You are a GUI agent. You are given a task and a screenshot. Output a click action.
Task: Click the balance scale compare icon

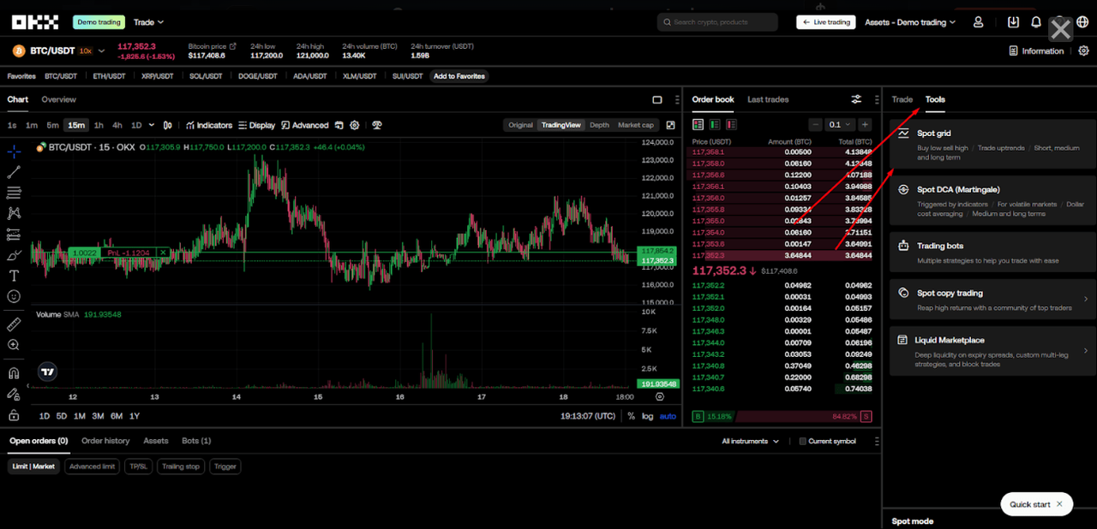coord(377,125)
